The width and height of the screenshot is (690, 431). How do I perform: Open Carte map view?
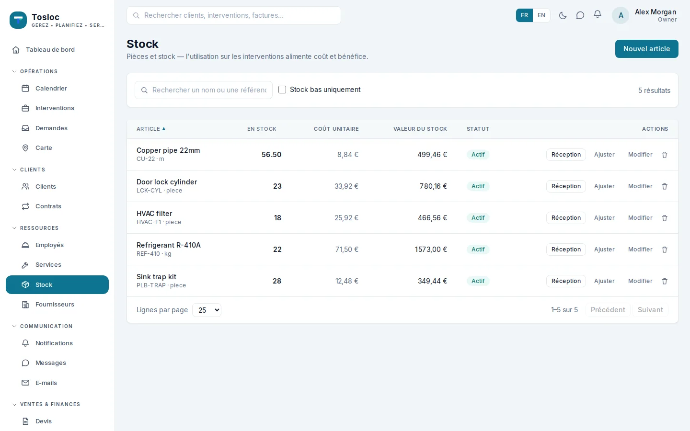[57, 148]
